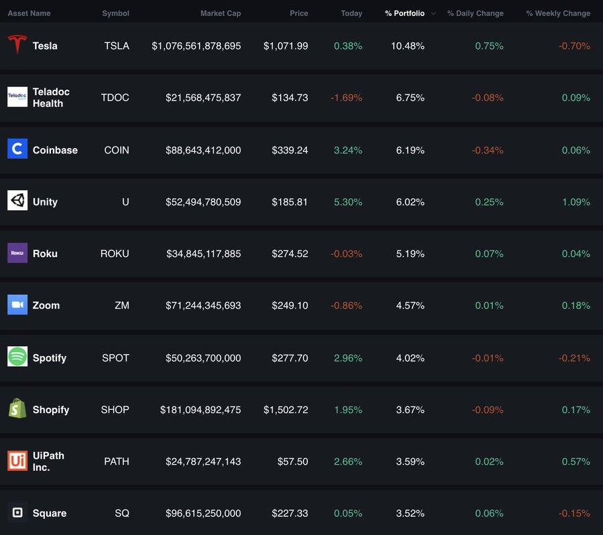Sort by Today column header
Screen dimensions: 603x535
tap(352, 13)
